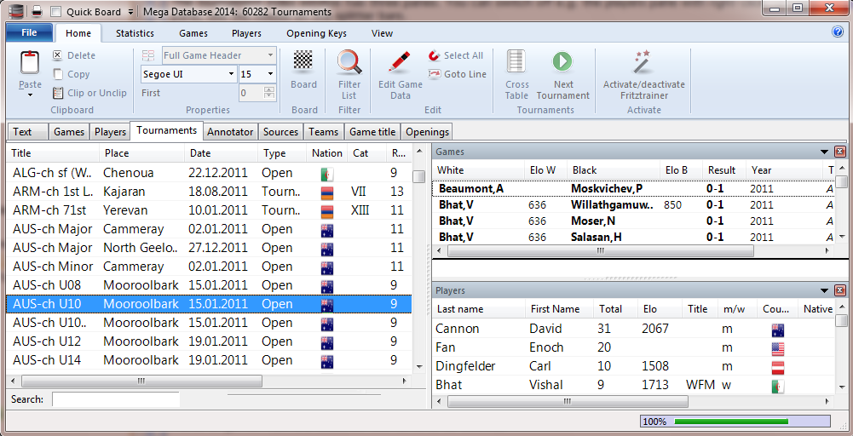Click the blue help question mark icon
Screen dimensions: 853x436
[x=837, y=32]
